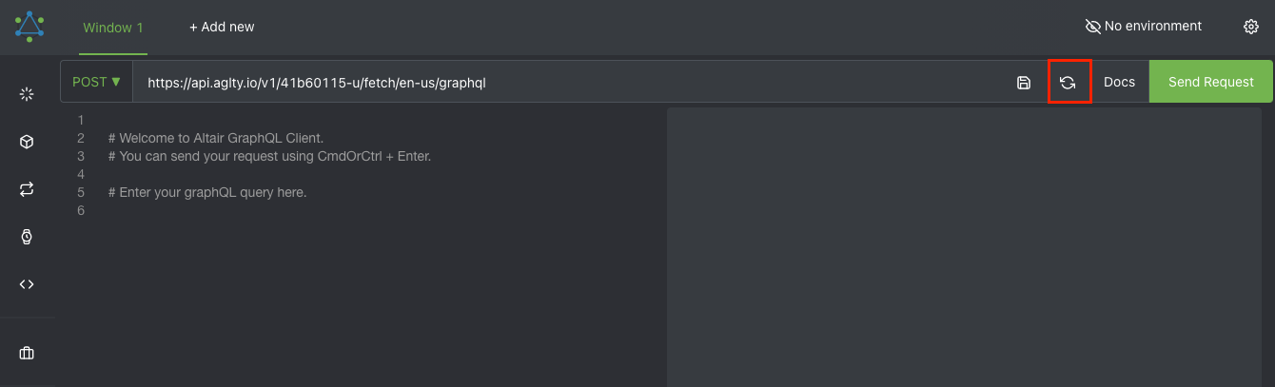
Task: Click the 'Enter your graphQL query here' comment
Action: click(207, 193)
